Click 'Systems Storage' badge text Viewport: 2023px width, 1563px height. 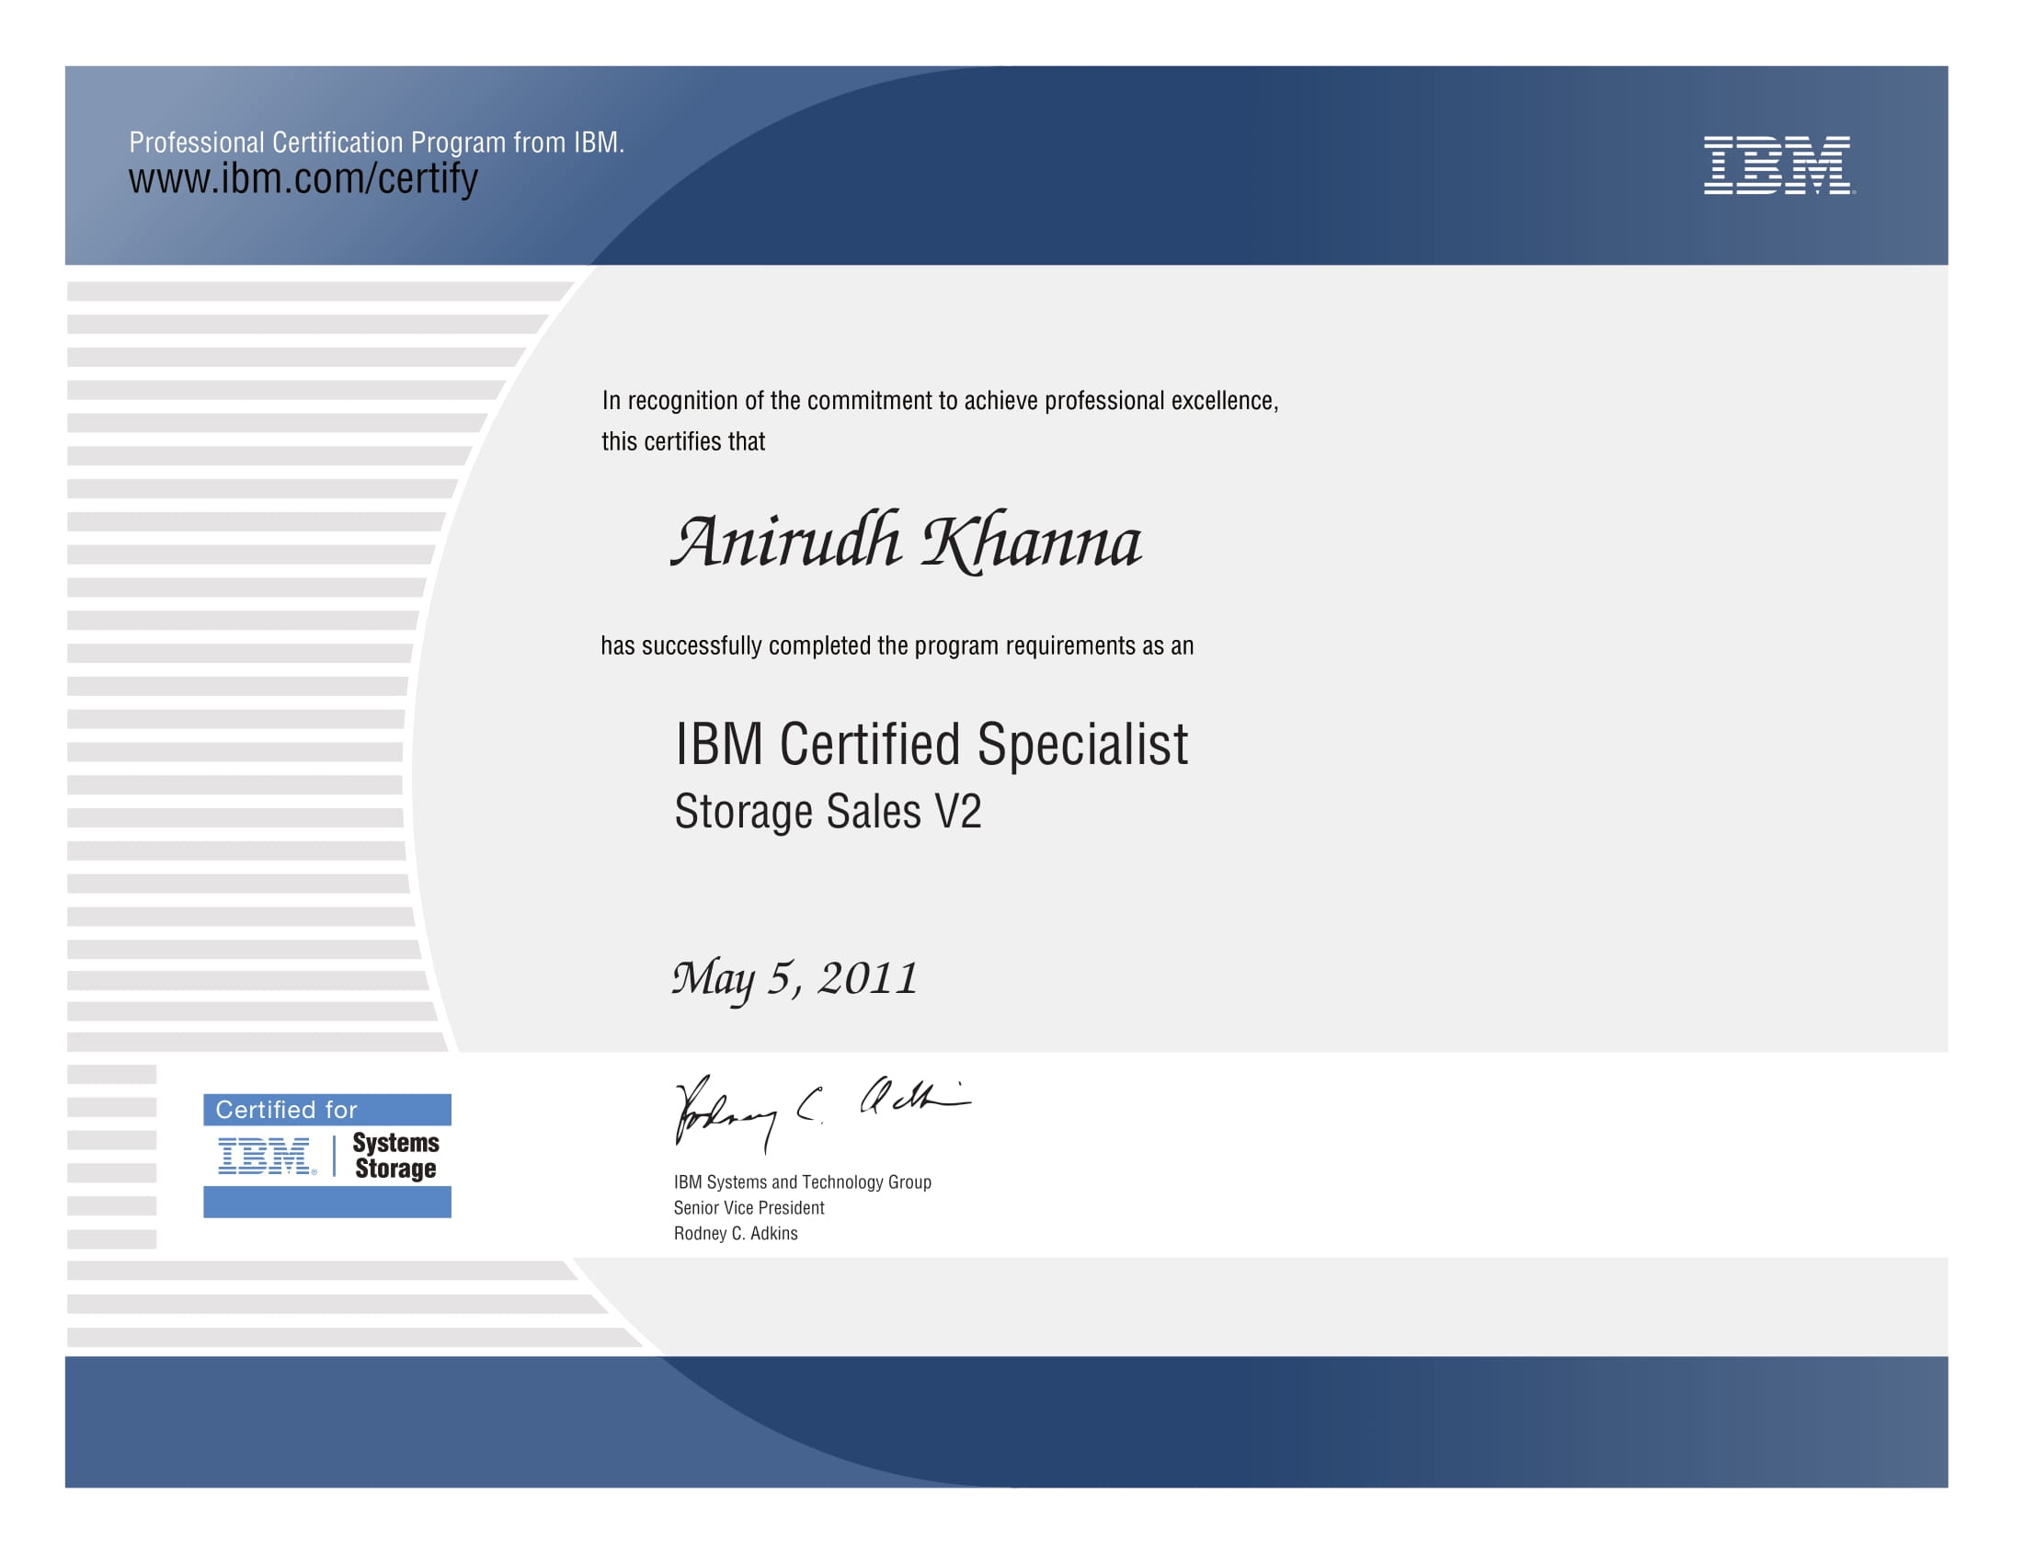(x=395, y=1156)
